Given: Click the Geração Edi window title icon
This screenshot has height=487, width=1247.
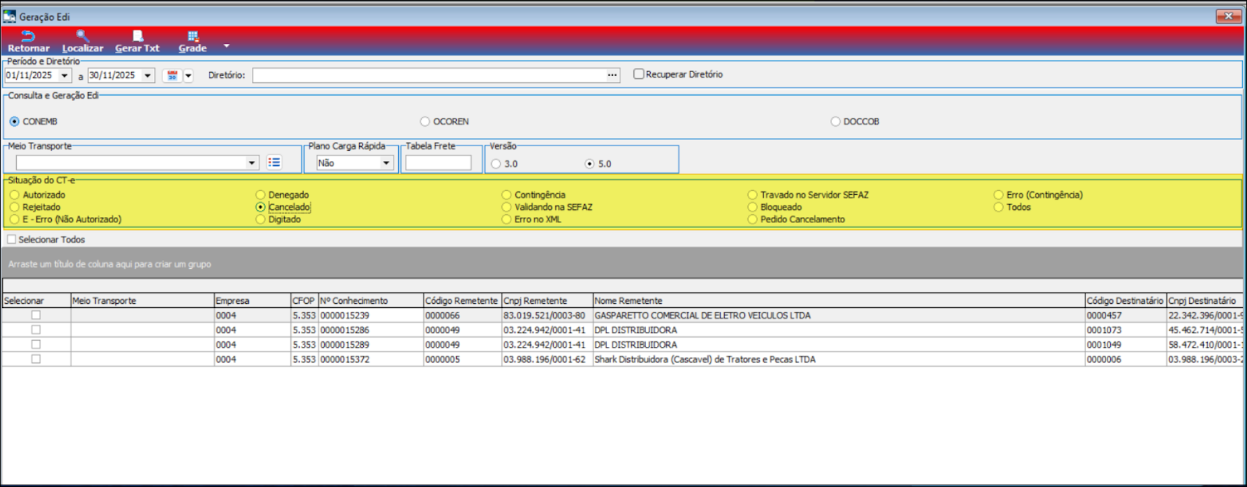Looking at the screenshot, I should [x=9, y=16].
